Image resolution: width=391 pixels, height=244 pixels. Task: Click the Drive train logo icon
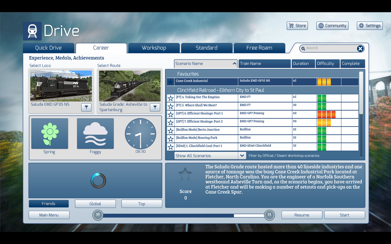pos(32,31)
